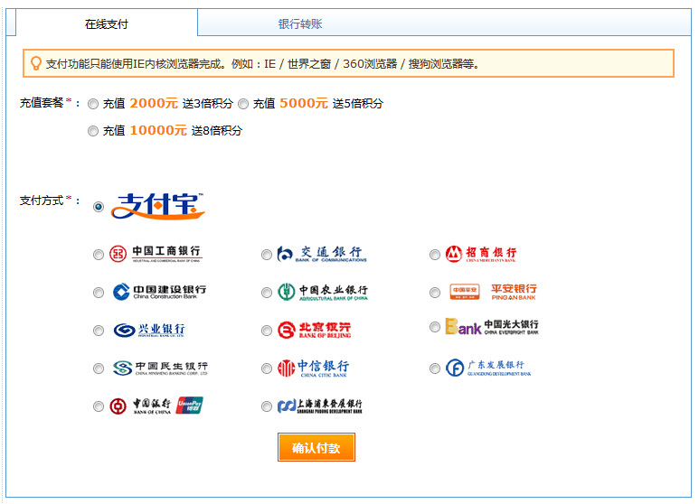Choose 北京银行 radio button
The height and width of the screenshot is (504, 699).
pyautogui.click(x=266, y=331)
